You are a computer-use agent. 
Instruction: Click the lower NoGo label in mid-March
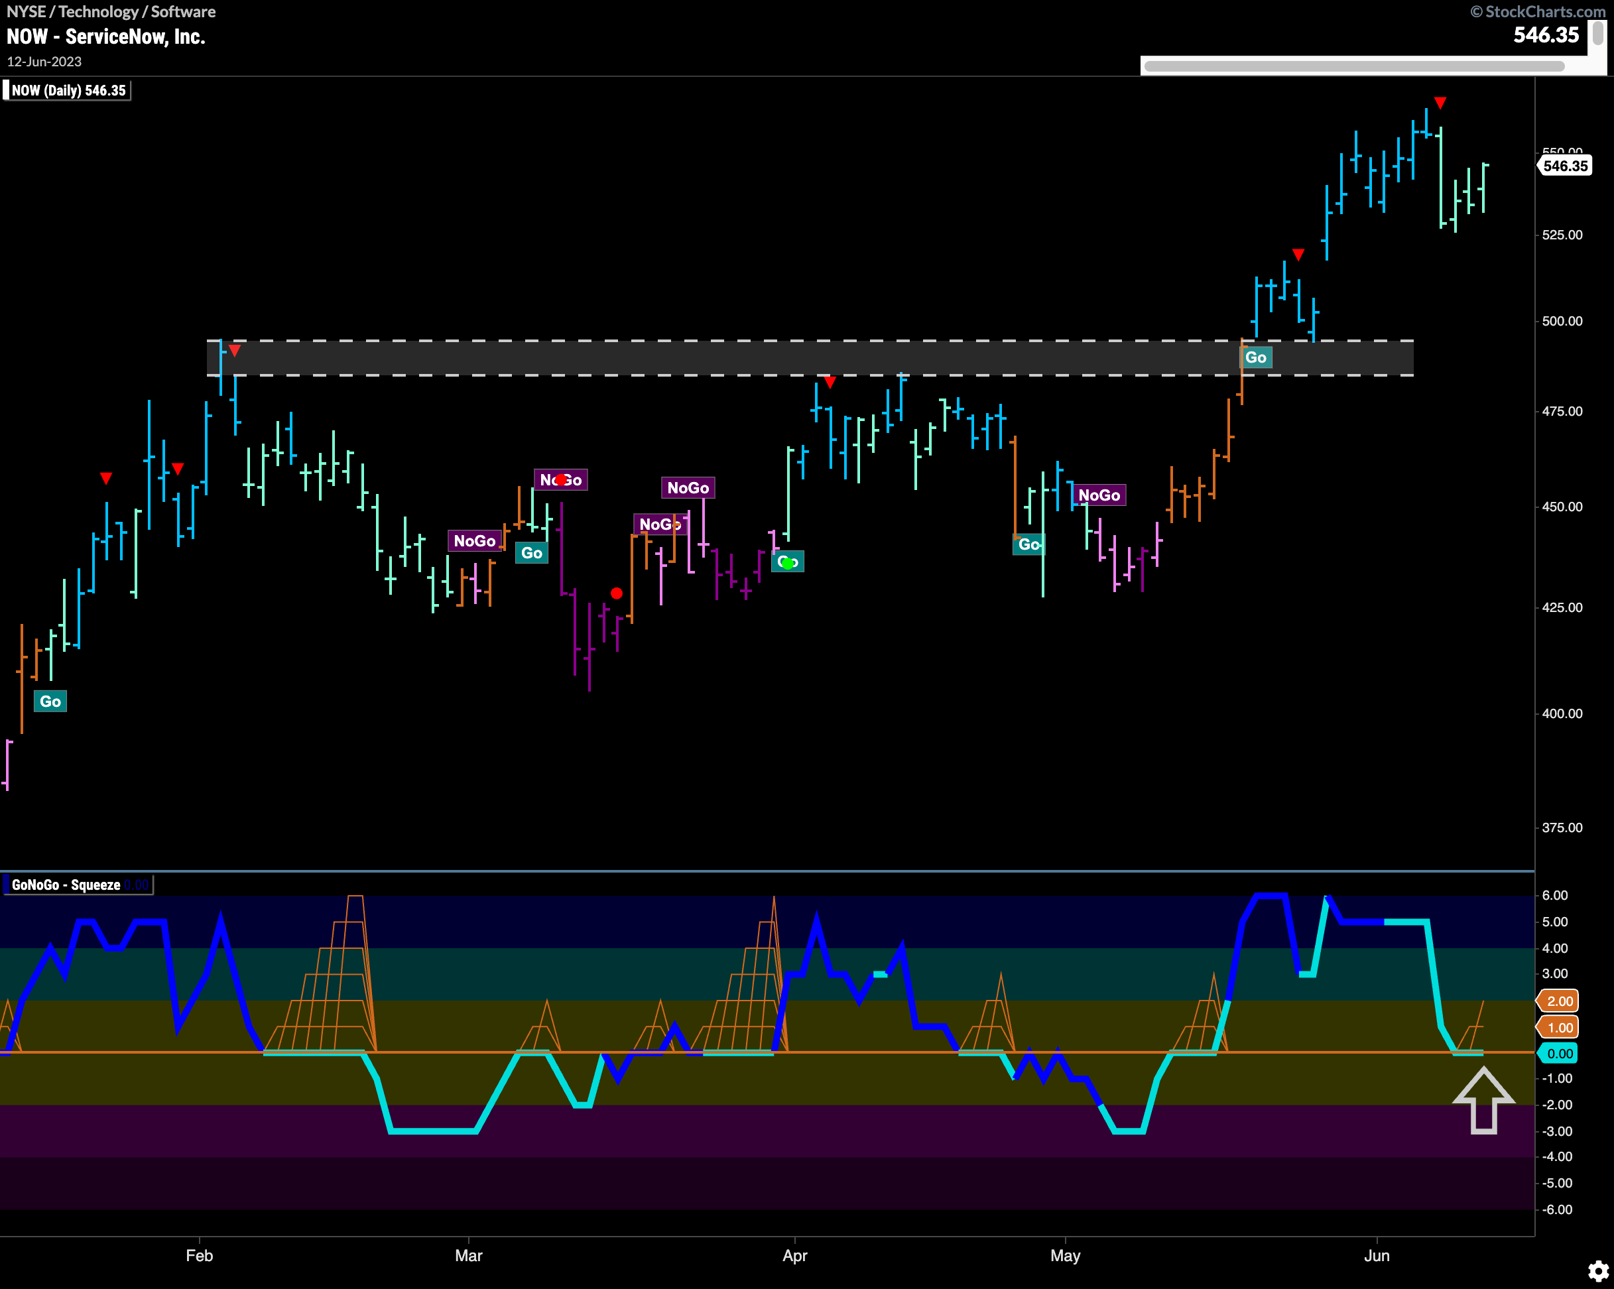tap(660, 524)
